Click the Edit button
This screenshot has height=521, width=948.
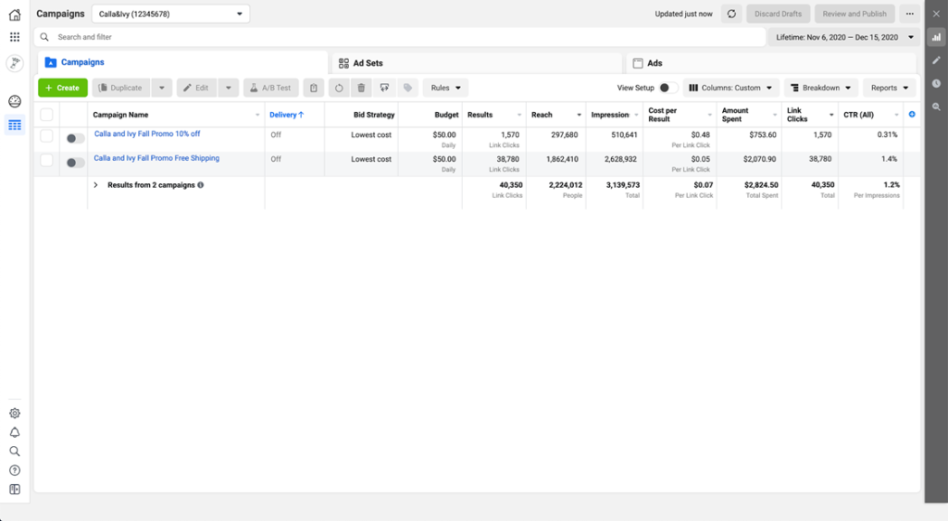(x=196, y=88)
